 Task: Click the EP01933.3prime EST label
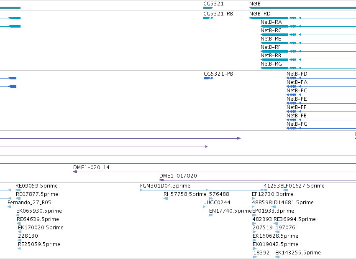(273, 211)
